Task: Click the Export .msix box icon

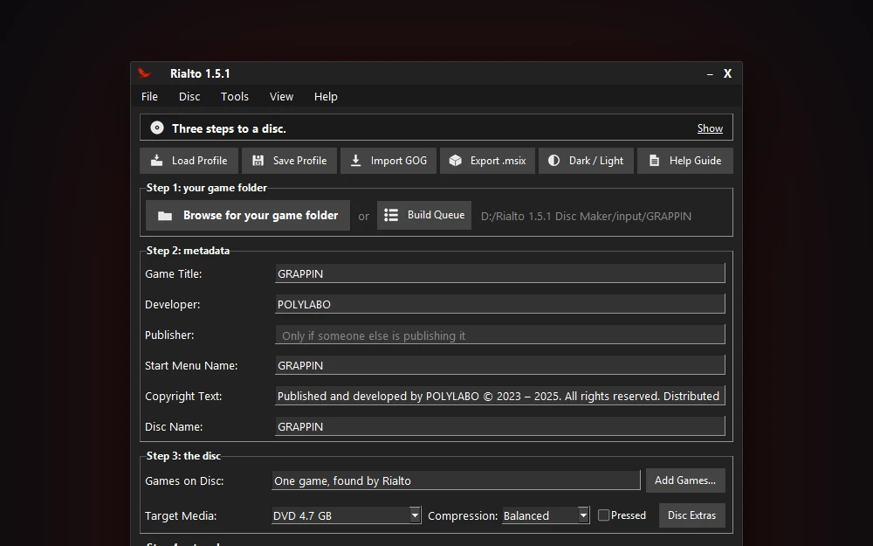Action: tap(456, 161)
